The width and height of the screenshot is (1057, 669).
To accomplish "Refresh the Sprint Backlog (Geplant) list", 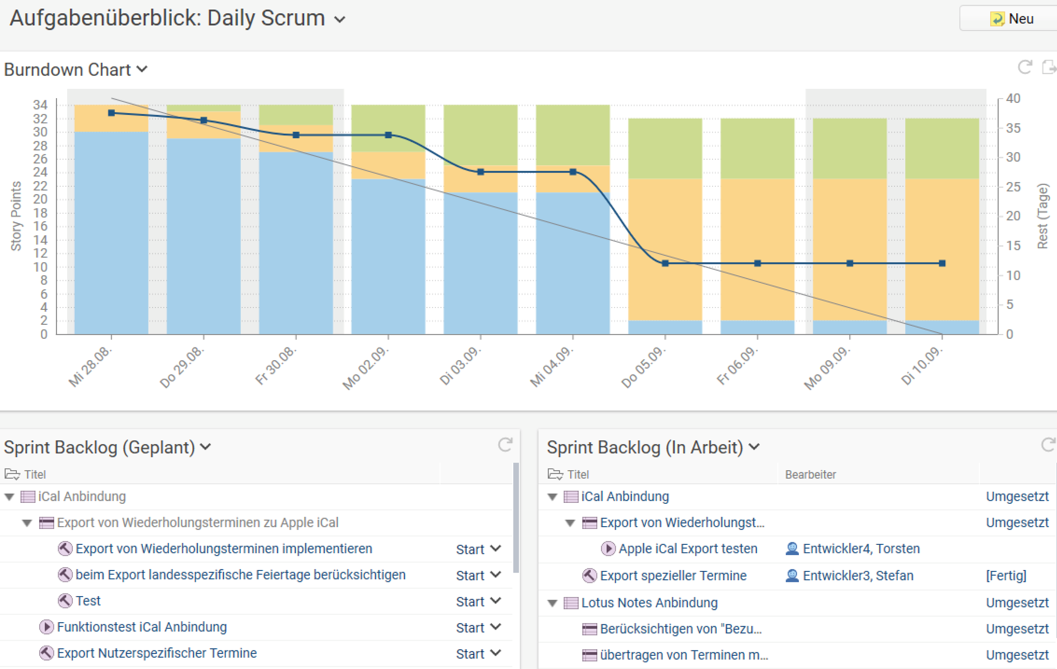I will pyautogui.click(x=505, y=445).
